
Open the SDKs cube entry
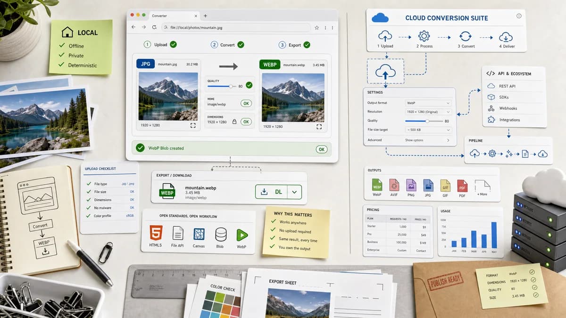coord(514,97)
